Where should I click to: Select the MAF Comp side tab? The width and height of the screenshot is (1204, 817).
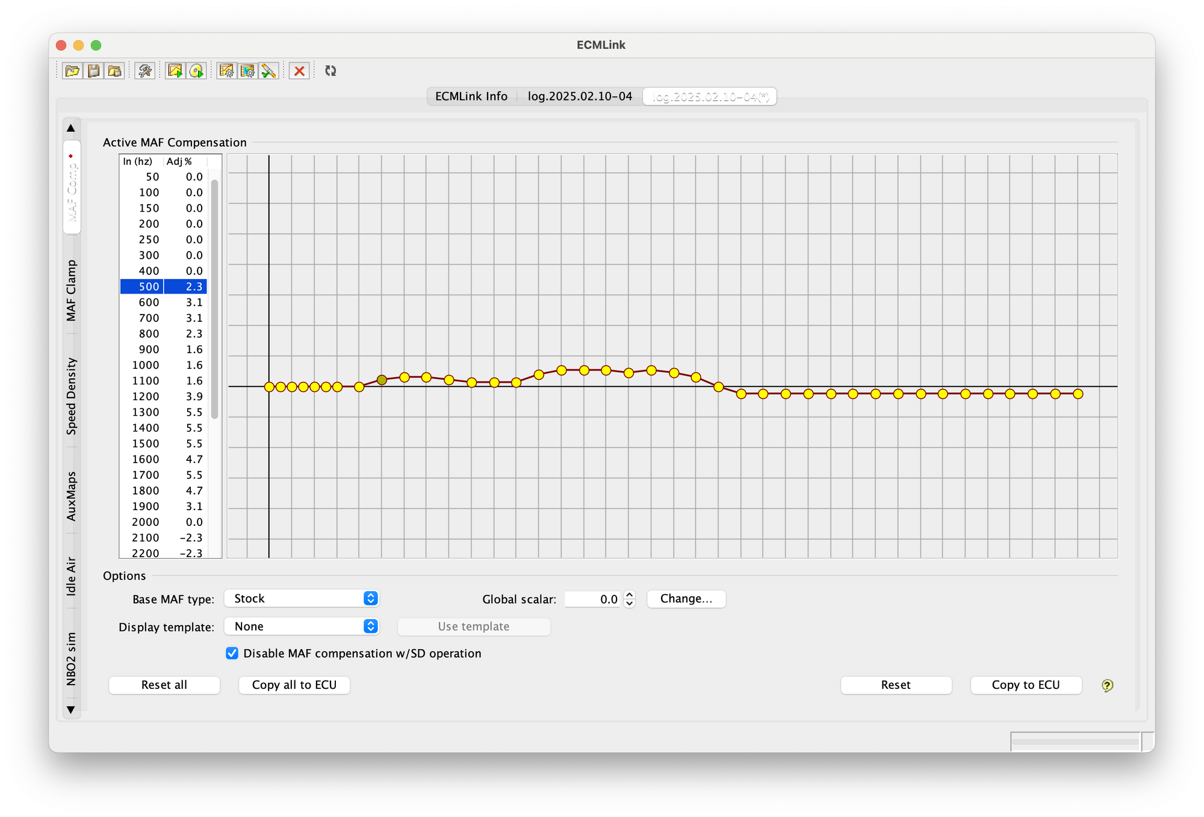[72, 188]
